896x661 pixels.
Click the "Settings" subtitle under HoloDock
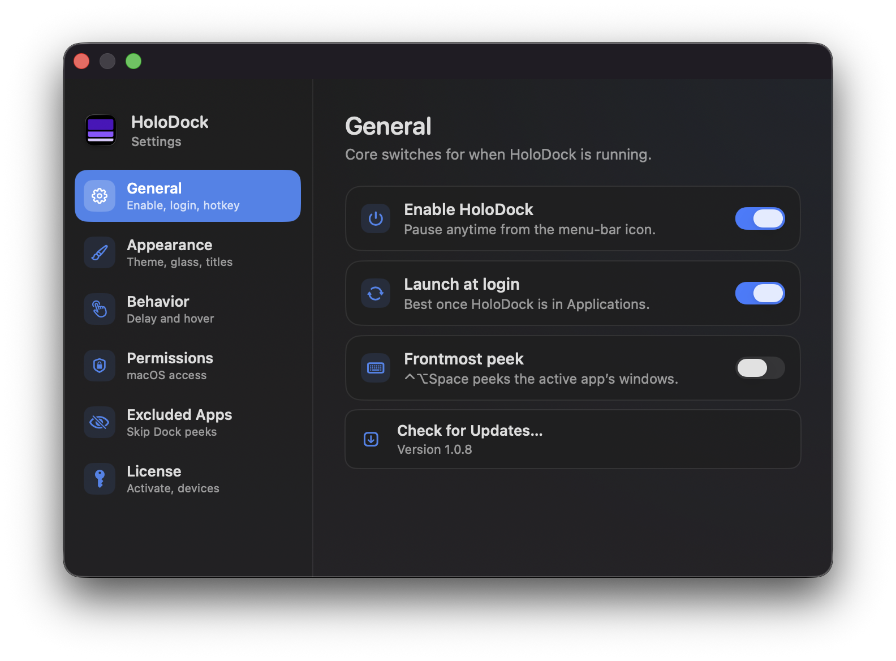point(156,141)
